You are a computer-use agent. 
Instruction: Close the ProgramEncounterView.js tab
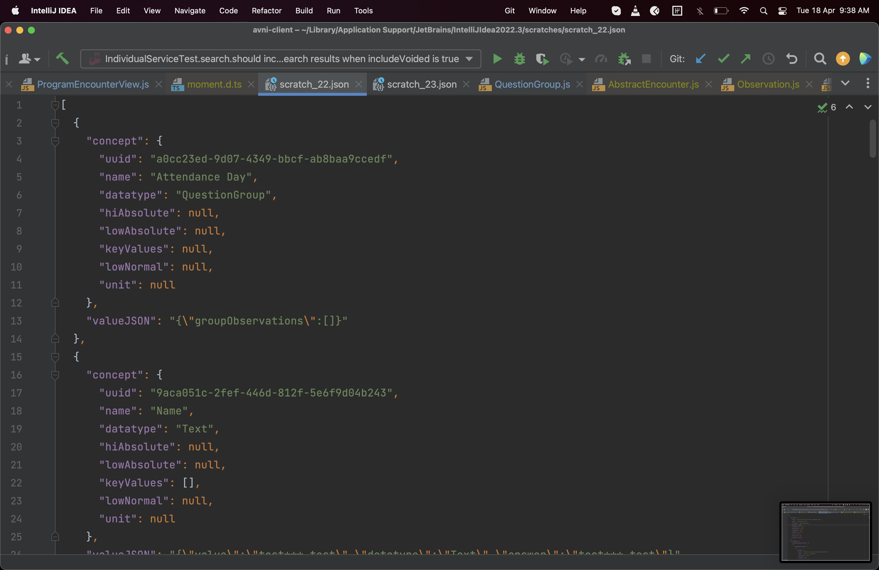[159, 84]
